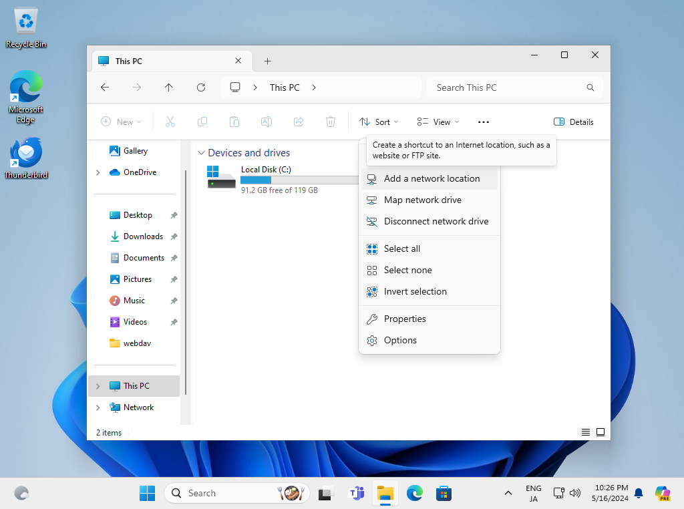Select Microsoft Edge desktop shortcut
The image size is (684, 509).
click(26, 98)
